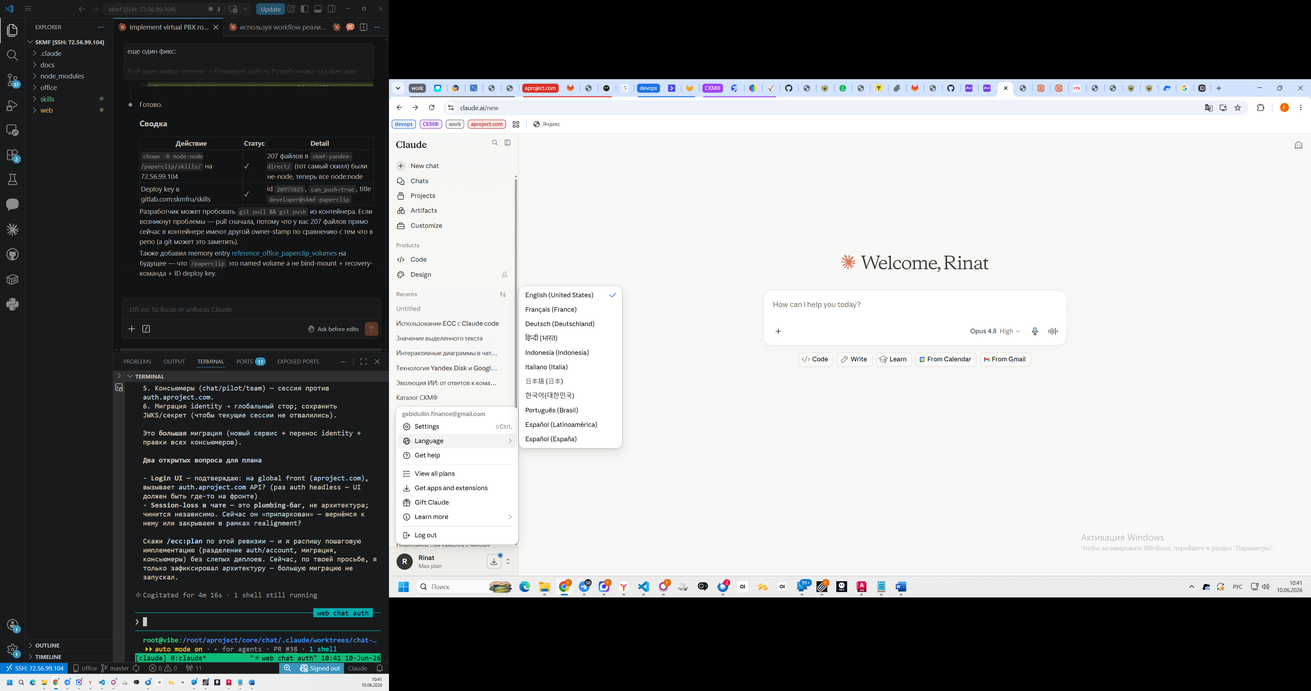1311x691 pixels.
Task: Choose Español (España) language
Action: tap(571, 439)
